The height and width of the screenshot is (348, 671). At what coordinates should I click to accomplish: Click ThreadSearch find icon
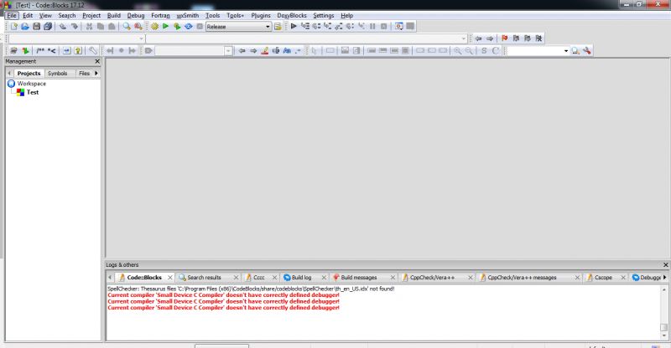tap(575, 51)
